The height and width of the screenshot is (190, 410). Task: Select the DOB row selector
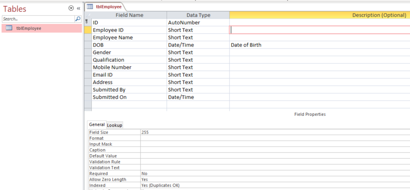pos(88,45)
